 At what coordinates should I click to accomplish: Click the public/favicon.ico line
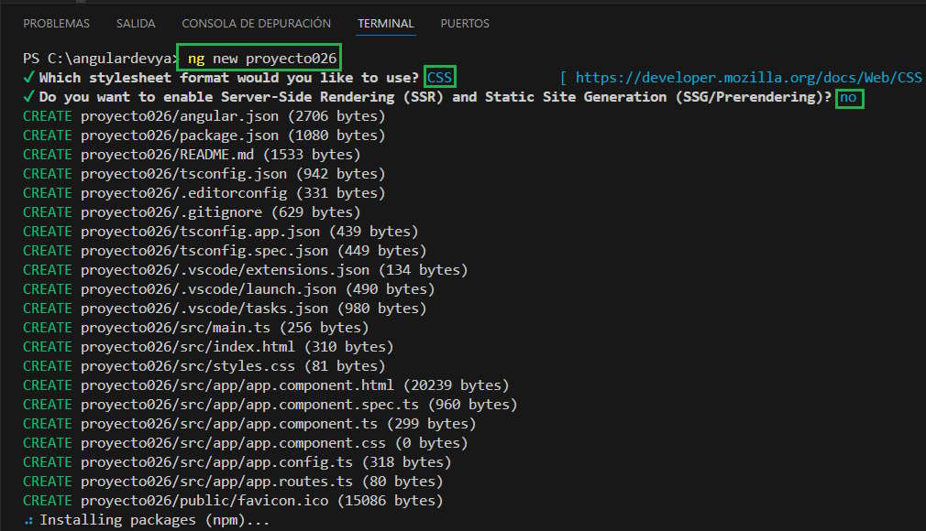point(233,500)
